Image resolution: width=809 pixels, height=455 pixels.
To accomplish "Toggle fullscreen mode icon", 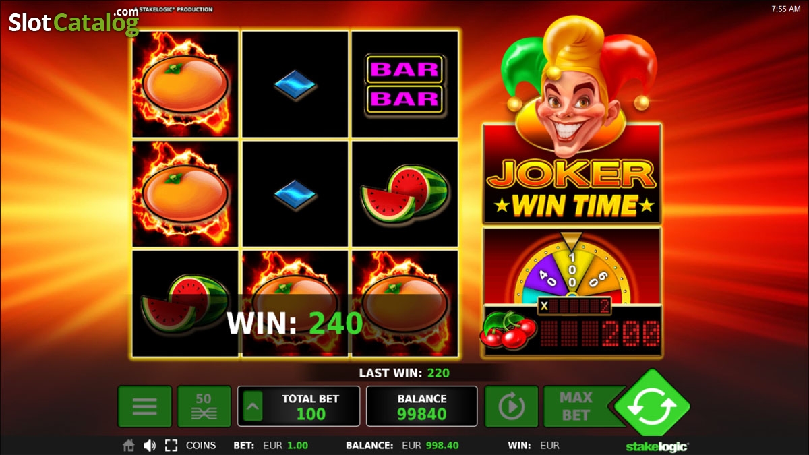I will click(x=171, y=446).
